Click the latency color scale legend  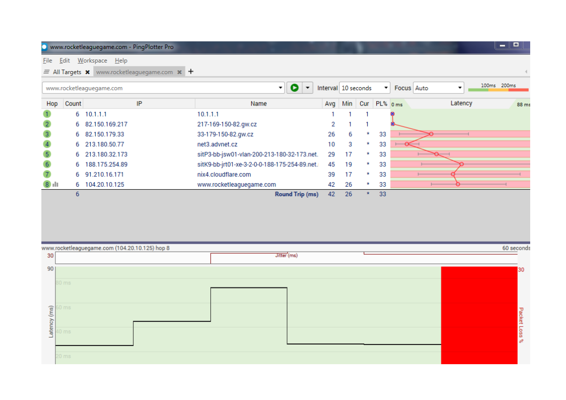[498, 88]
